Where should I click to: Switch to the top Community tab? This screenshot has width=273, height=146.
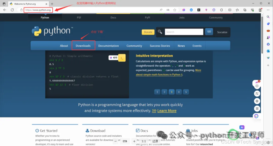tap(216, 18)
